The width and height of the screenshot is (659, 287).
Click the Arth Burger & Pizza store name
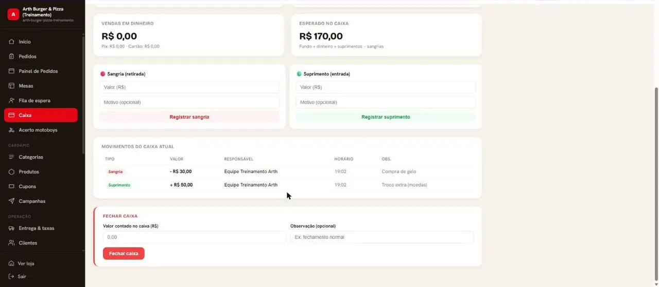pos(43,12)
